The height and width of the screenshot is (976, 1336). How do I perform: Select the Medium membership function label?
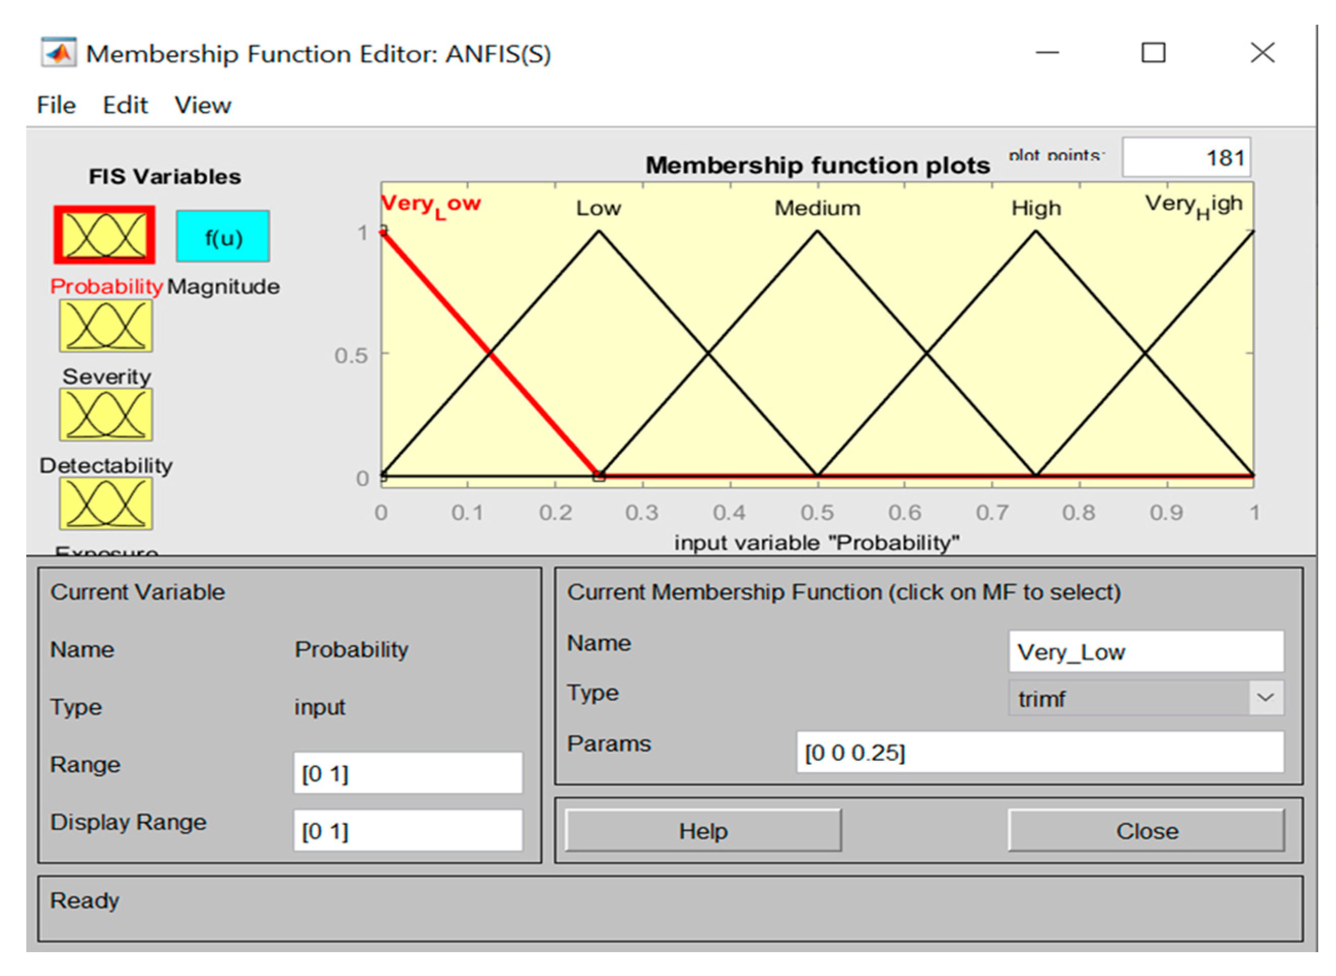pyautogui.click(x=817, y=208)
